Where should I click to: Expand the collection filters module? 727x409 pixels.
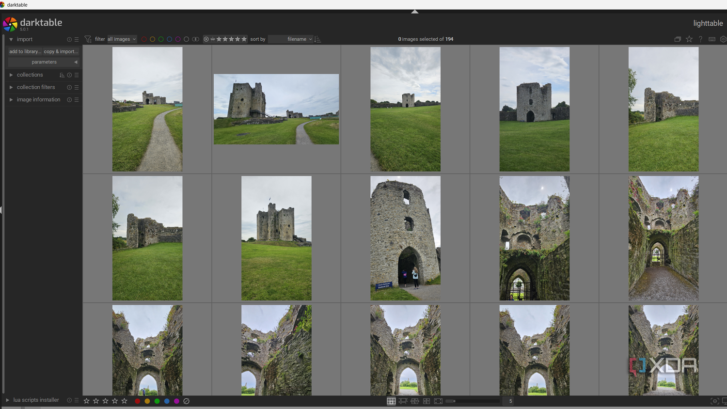pyautogui.click(x=11, y=87)
